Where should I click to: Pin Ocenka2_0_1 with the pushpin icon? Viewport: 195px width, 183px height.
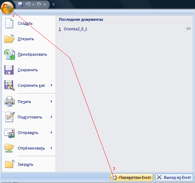188,29
